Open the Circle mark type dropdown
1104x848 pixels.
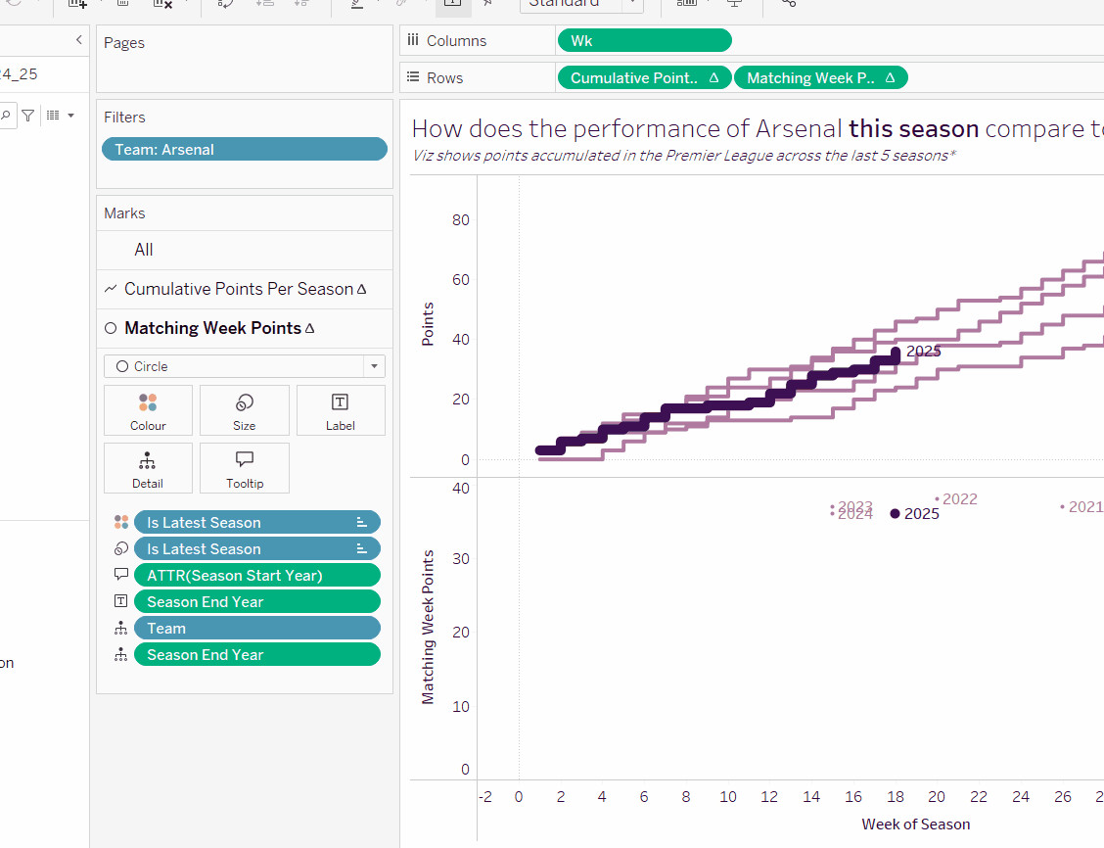point(245,366)
